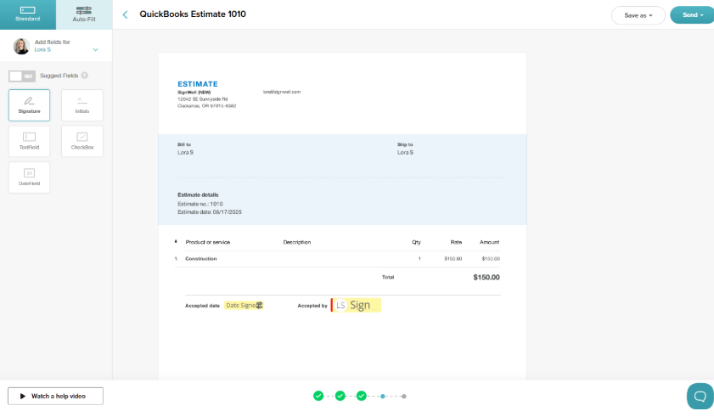Select the Signature field tool
The image size is (714, 417).
click(x=29, y=105)
